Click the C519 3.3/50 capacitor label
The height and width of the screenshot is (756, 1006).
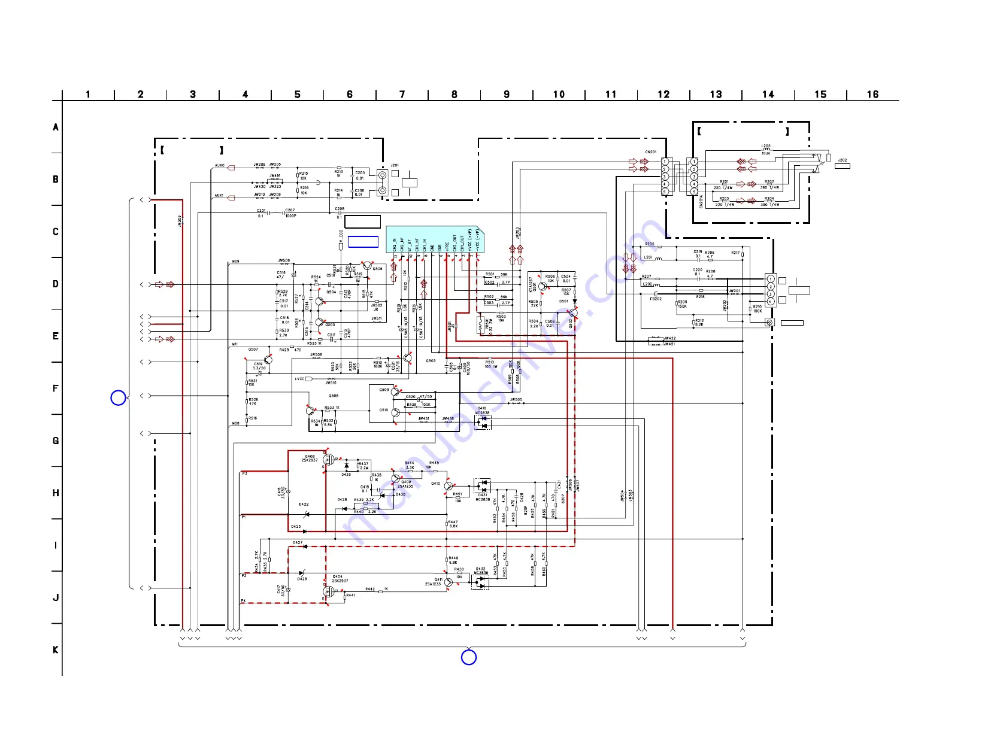click(x=259, y=366)
